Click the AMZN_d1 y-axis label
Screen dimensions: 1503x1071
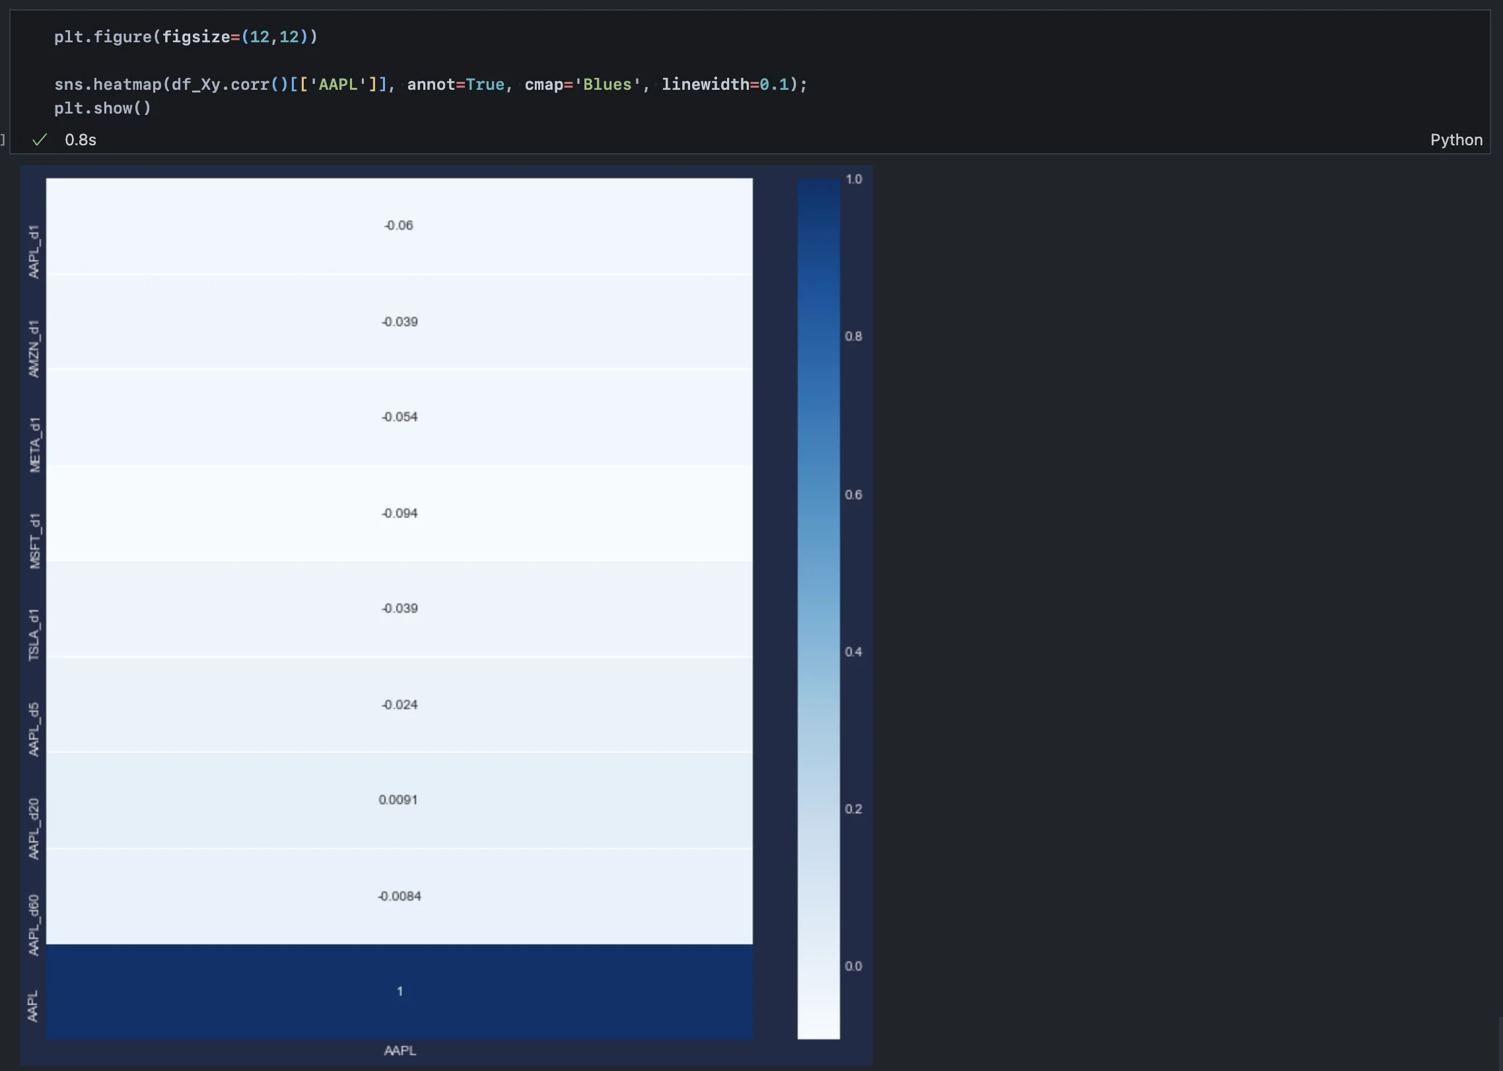(34, 349)
